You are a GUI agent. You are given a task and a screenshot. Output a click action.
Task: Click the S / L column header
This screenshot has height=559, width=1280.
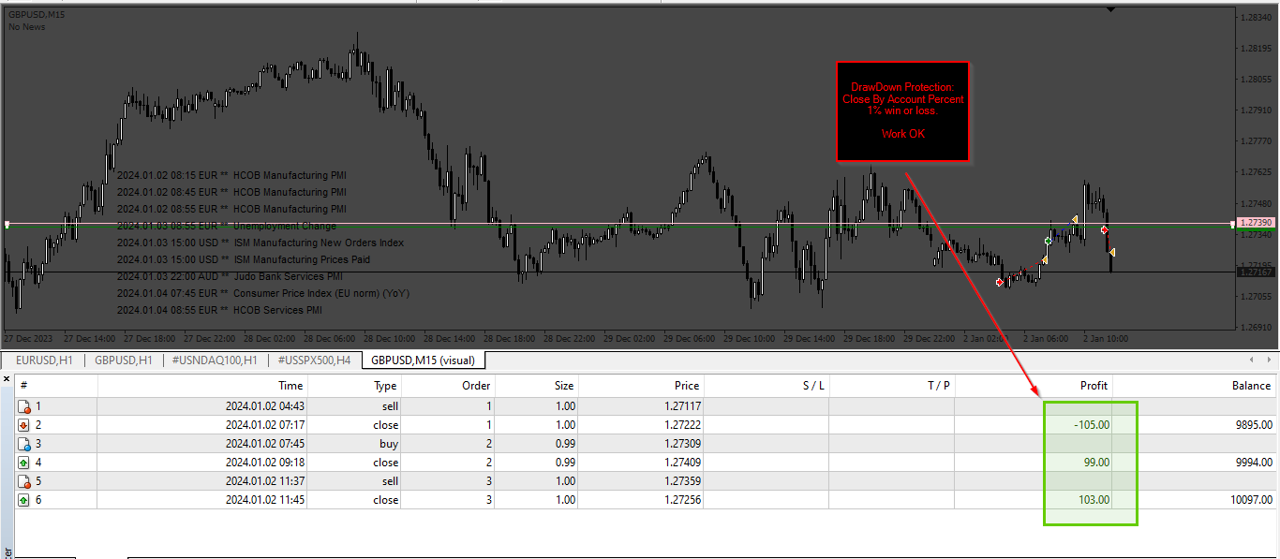767,385
